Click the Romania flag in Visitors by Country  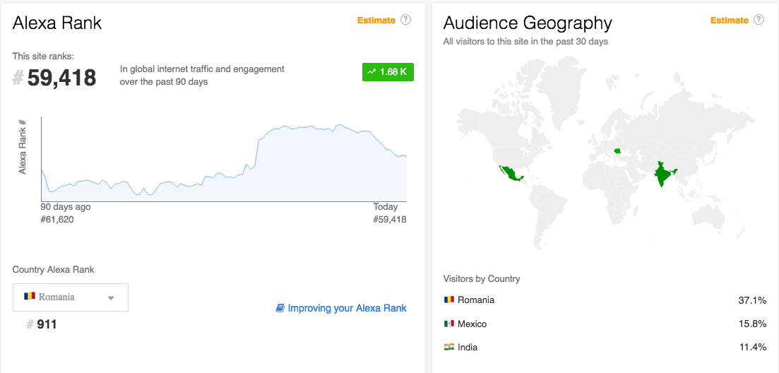[448, 300]
